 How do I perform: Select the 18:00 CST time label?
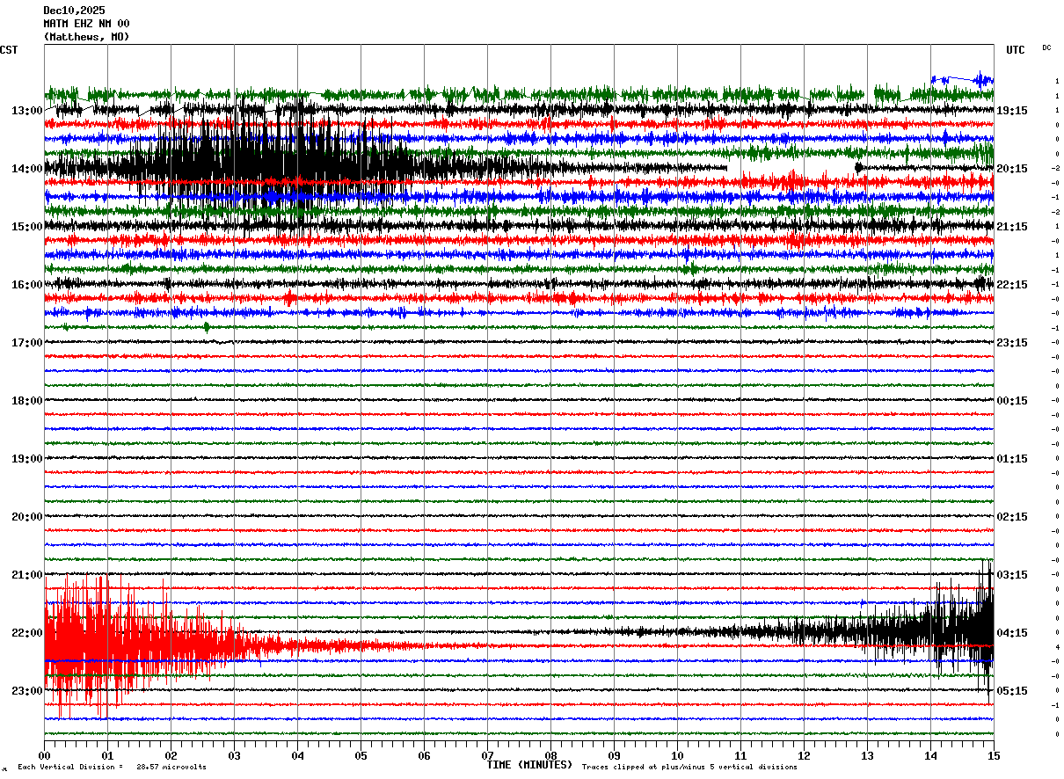pyautogui.click(x=27, y=401)
